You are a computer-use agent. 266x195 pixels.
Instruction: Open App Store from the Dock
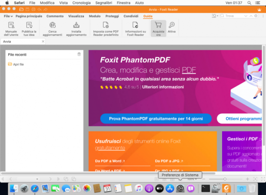pyautogui.click(x=170, y=188)
